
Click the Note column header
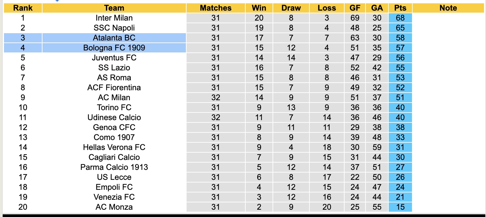pos(448,8)
